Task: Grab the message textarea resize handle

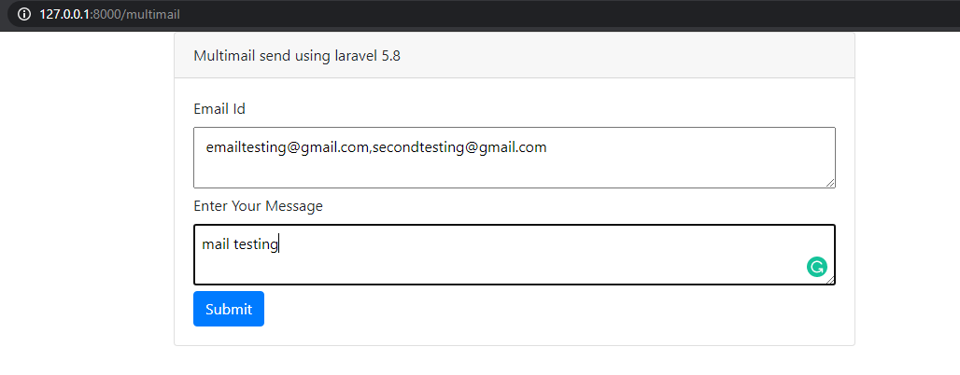Action: (x=830, y=279)
